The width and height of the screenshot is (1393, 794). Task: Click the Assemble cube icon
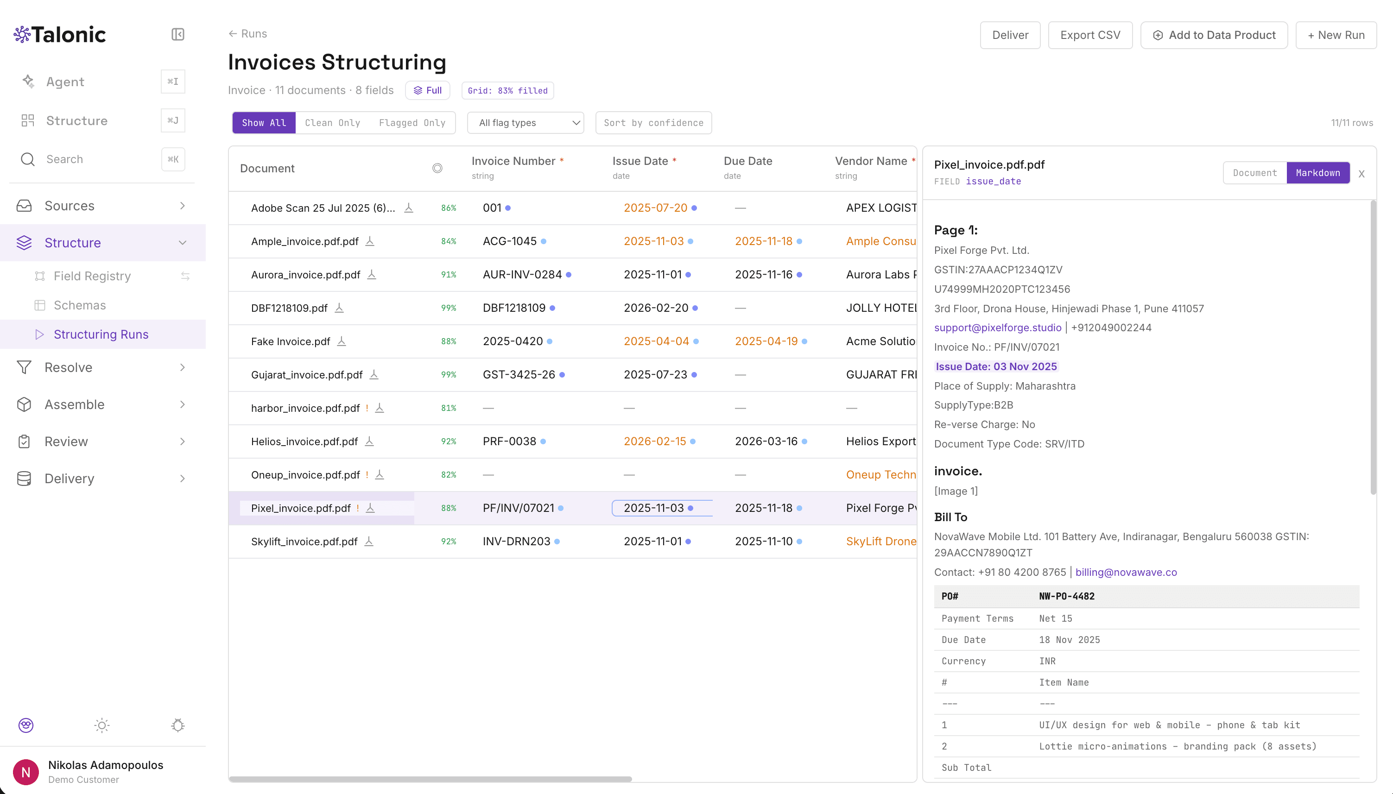tap(24, 404)
